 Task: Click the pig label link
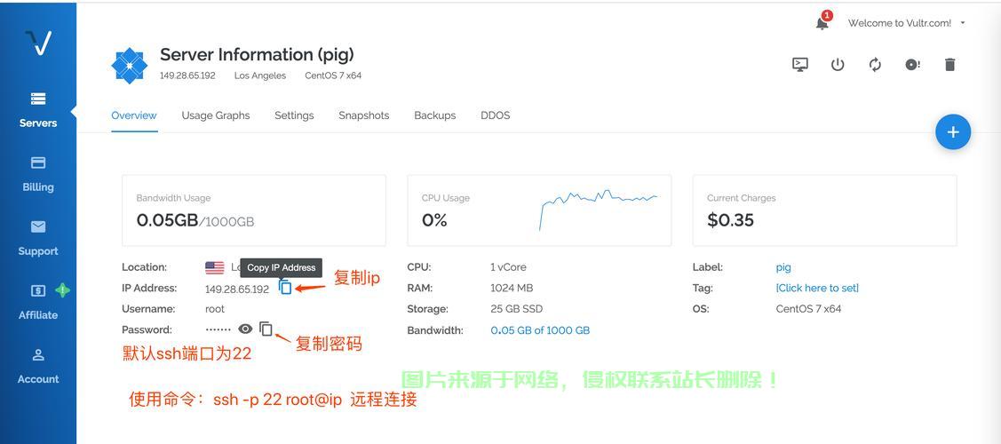click(783, 267)
